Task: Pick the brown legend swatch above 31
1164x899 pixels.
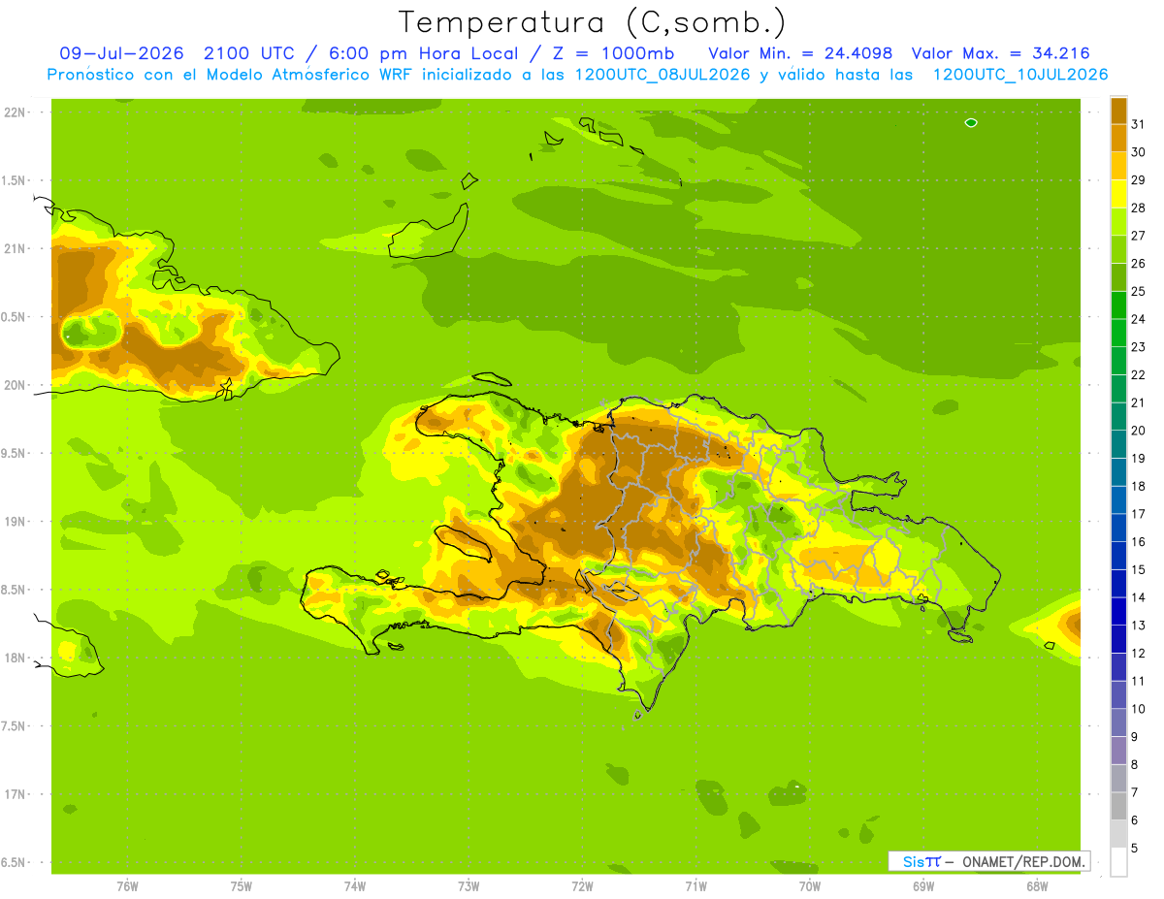Action: tap(1118, 111)
